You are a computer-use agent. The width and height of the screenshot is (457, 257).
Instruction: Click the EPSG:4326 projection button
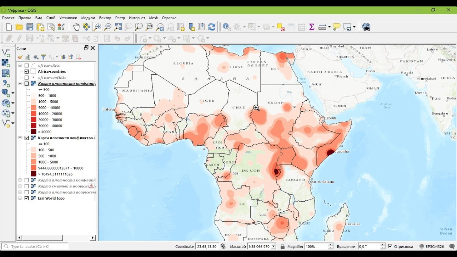pyautogui.click(x=432, y=246)
